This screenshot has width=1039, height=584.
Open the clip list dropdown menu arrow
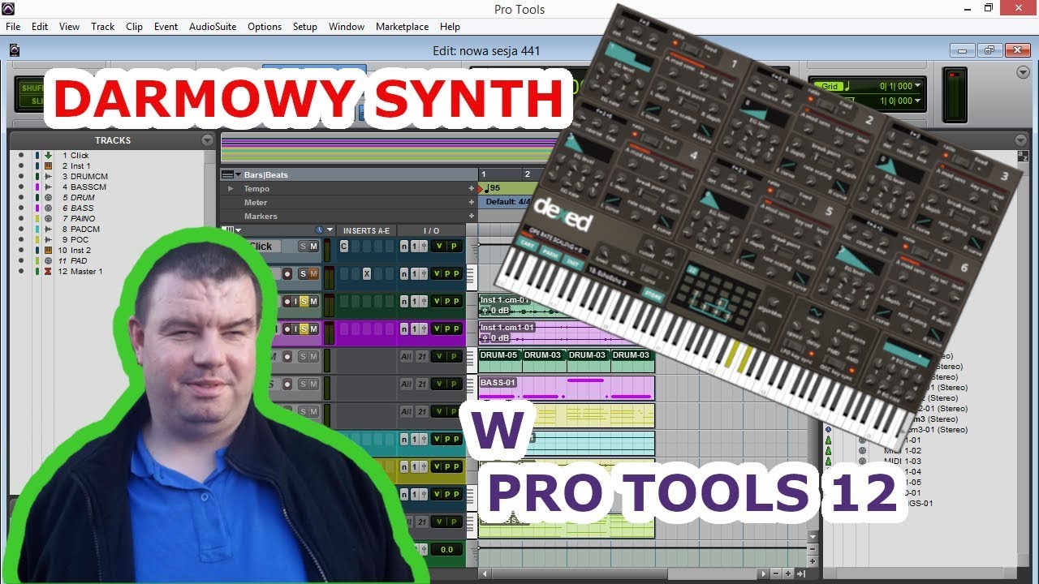(x=1022, y=140)
